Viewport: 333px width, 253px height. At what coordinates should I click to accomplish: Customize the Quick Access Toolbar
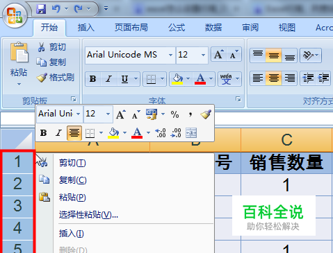click(x=106, y=9)
